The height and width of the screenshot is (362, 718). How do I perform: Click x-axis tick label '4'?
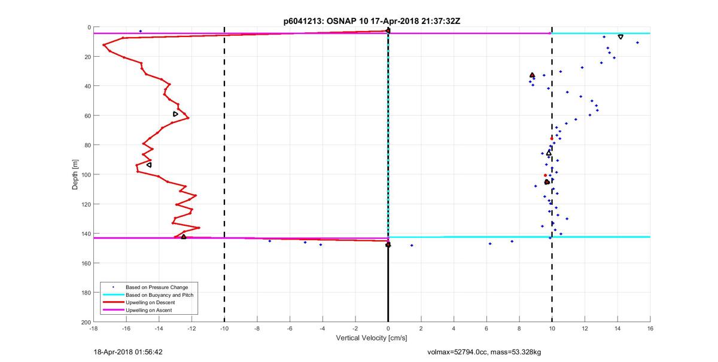(x=454, y=329)
